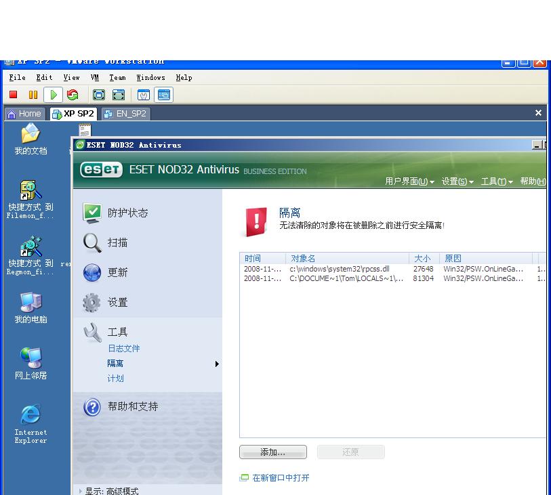The width and height of the screenshot is (551, 495).
Task: Select the 网上邻居 desktop icon
Action: pyautogui.click(x=30, y=364)
